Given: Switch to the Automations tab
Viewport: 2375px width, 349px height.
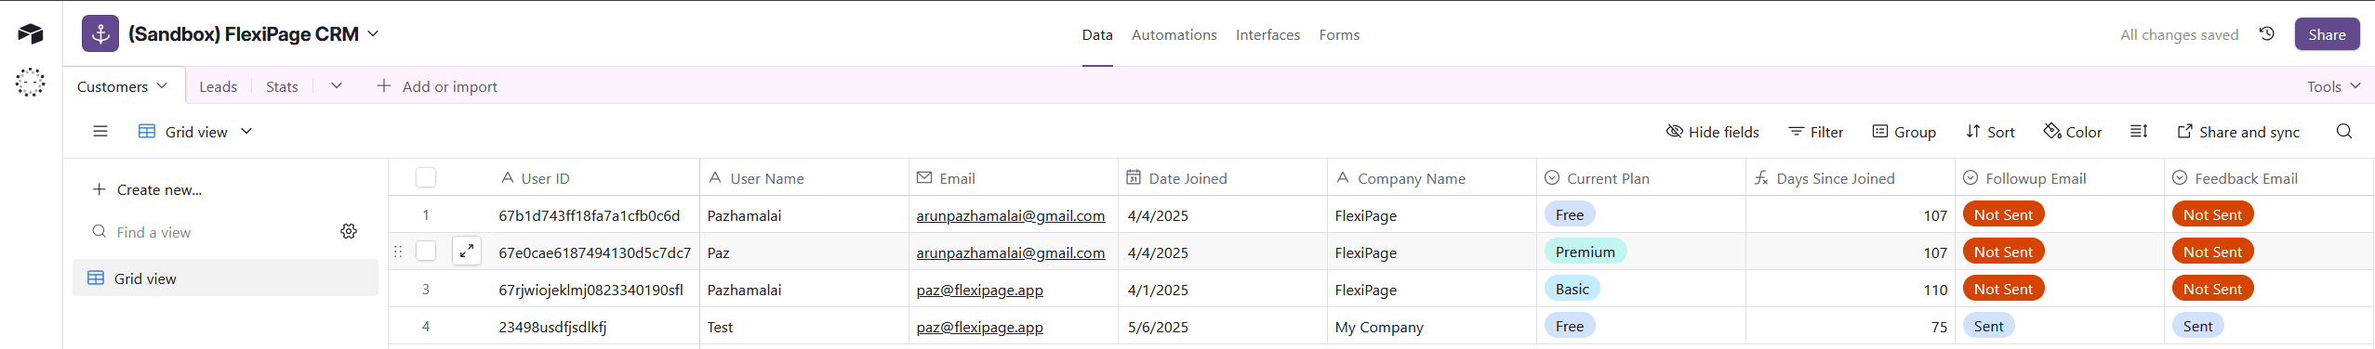Looking at the screenshot, I should pos(1174,34).
